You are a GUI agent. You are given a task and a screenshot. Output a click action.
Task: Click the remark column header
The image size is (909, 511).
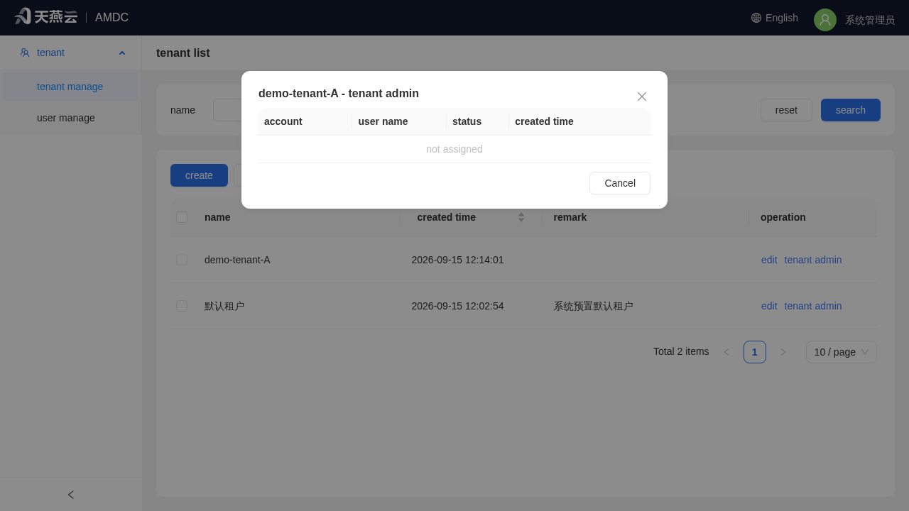[x=570, y=217]
